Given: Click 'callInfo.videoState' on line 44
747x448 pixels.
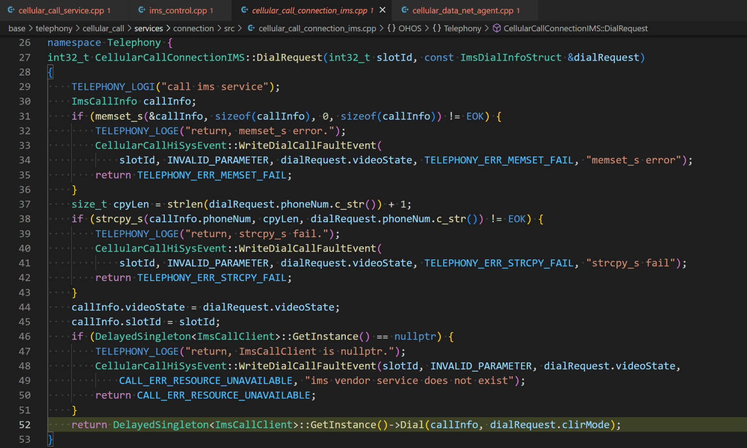Looking at the screenshot, I should click(x=128, y=307).
